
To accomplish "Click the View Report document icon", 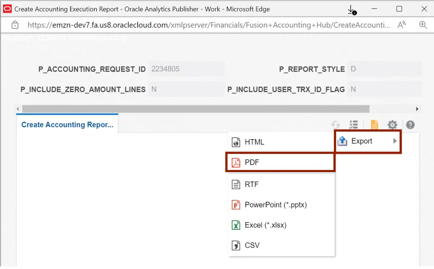I will tap(374, 125).
